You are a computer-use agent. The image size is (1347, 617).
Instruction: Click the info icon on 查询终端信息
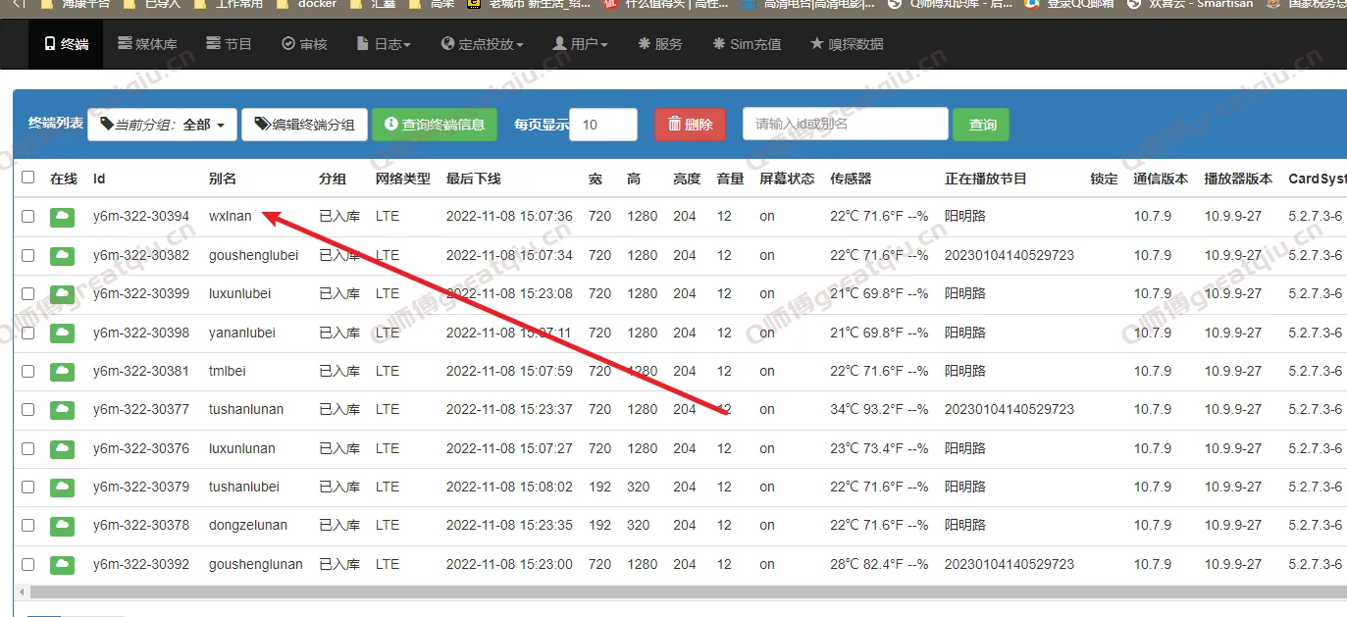(x=391, y=125)
